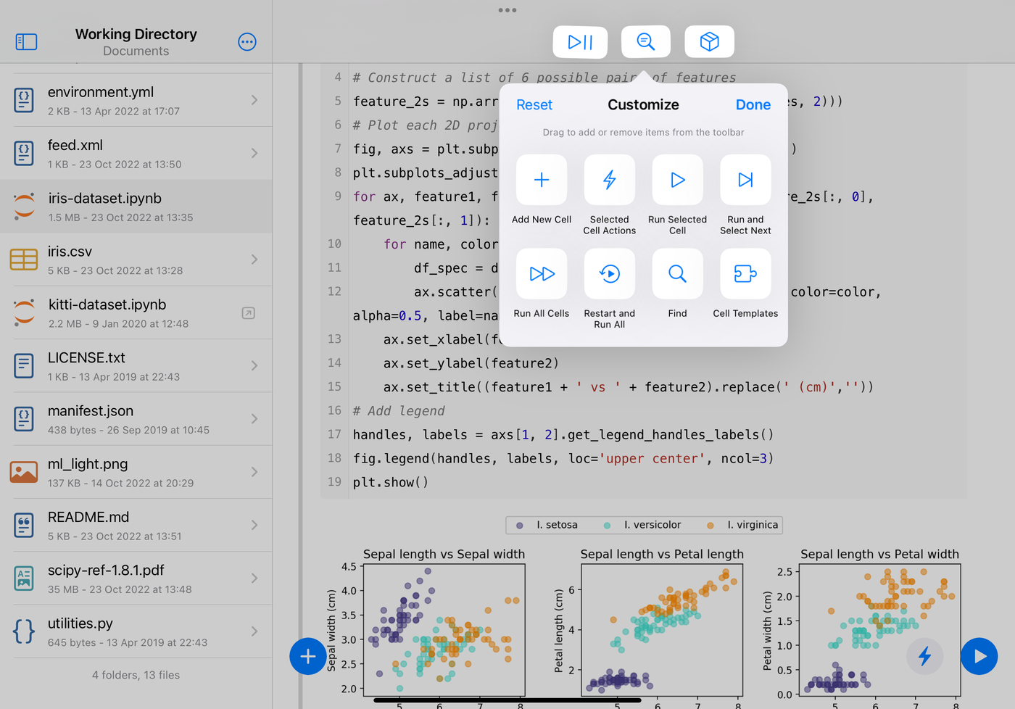Click the horizontal scrollbar under the plots
Viewport: 1015px width, 709px height.
tap(507, 700)
